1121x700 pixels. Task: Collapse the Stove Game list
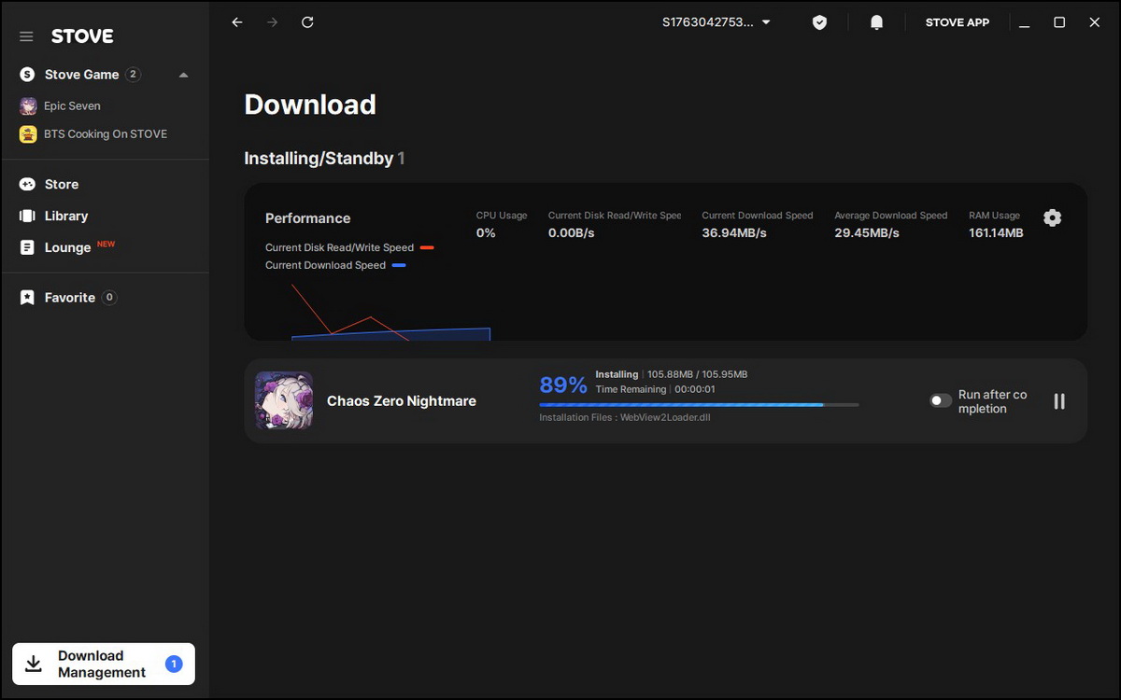point(183,75)
